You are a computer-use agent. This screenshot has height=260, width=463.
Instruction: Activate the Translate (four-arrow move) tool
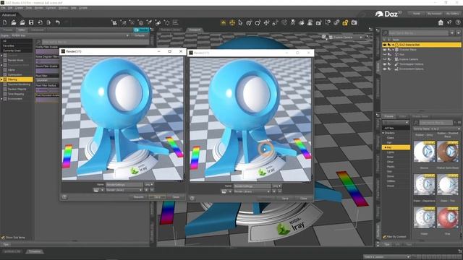266,22
